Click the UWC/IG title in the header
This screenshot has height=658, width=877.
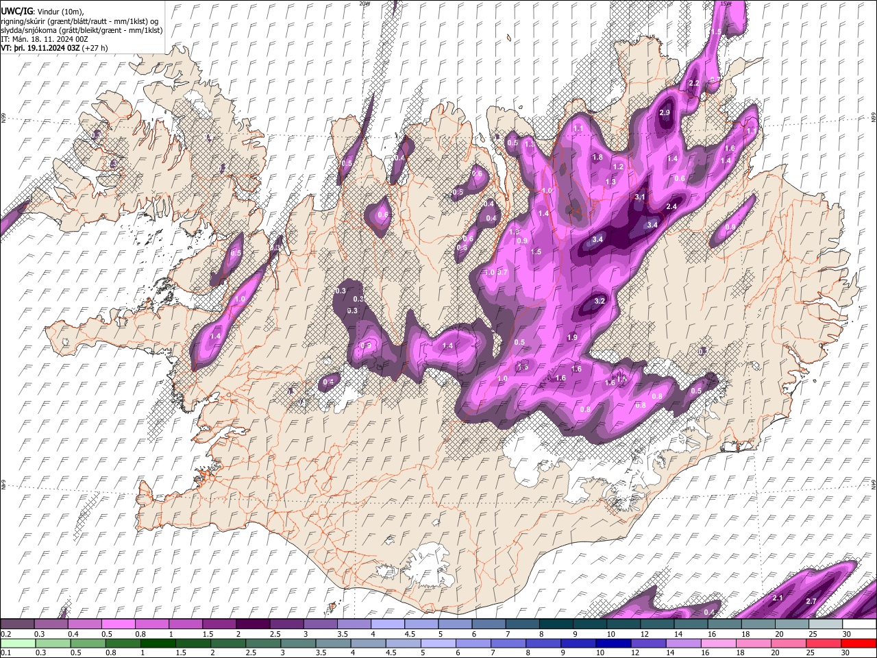coord(16,10)
